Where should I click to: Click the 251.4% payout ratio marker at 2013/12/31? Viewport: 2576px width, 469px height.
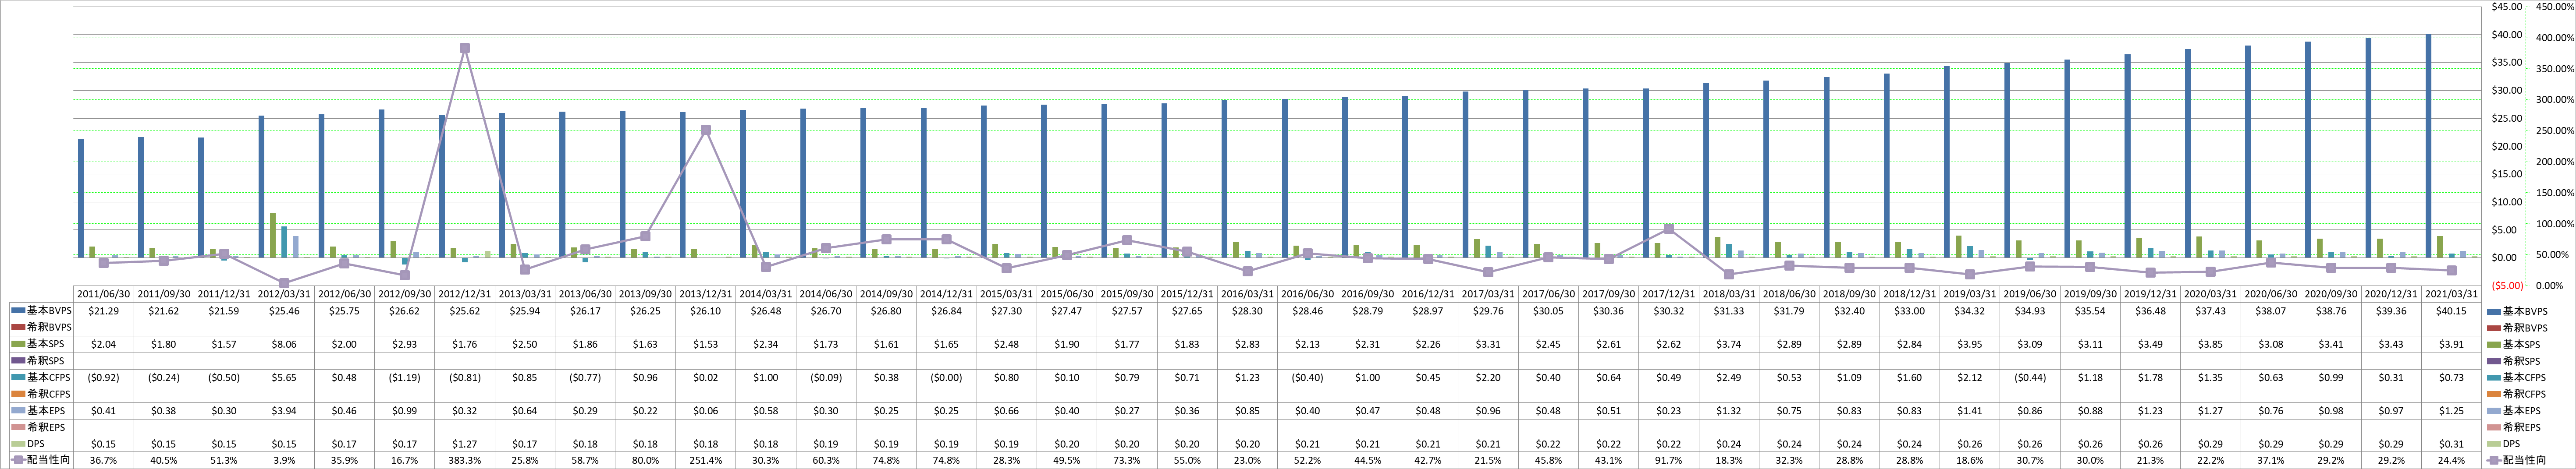tap(706, 130)
